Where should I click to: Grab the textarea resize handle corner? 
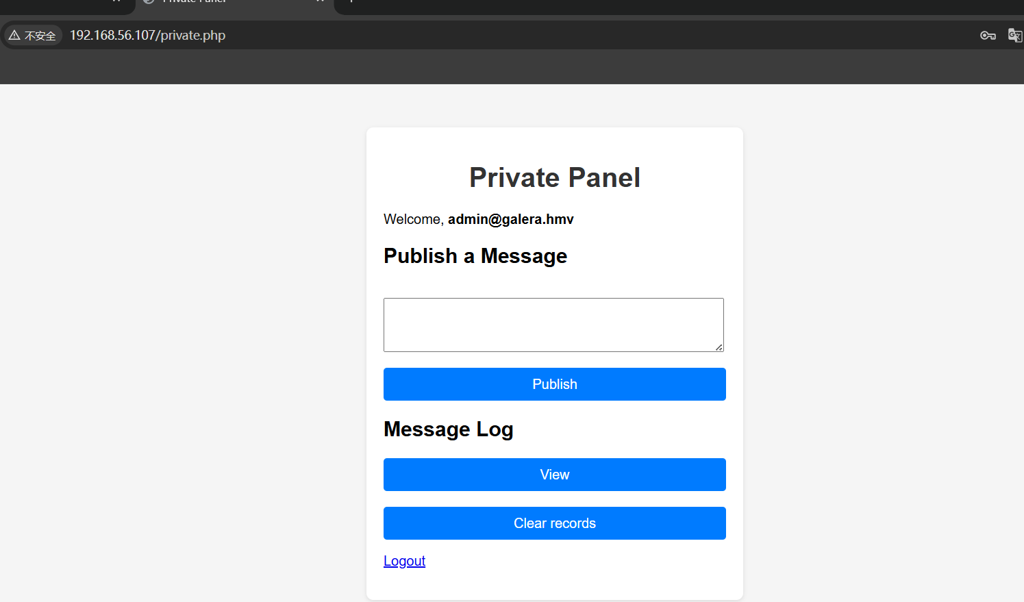pos(719,347)
